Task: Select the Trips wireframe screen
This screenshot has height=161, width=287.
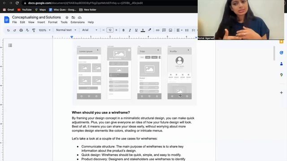Action: [x=149, y=73]
